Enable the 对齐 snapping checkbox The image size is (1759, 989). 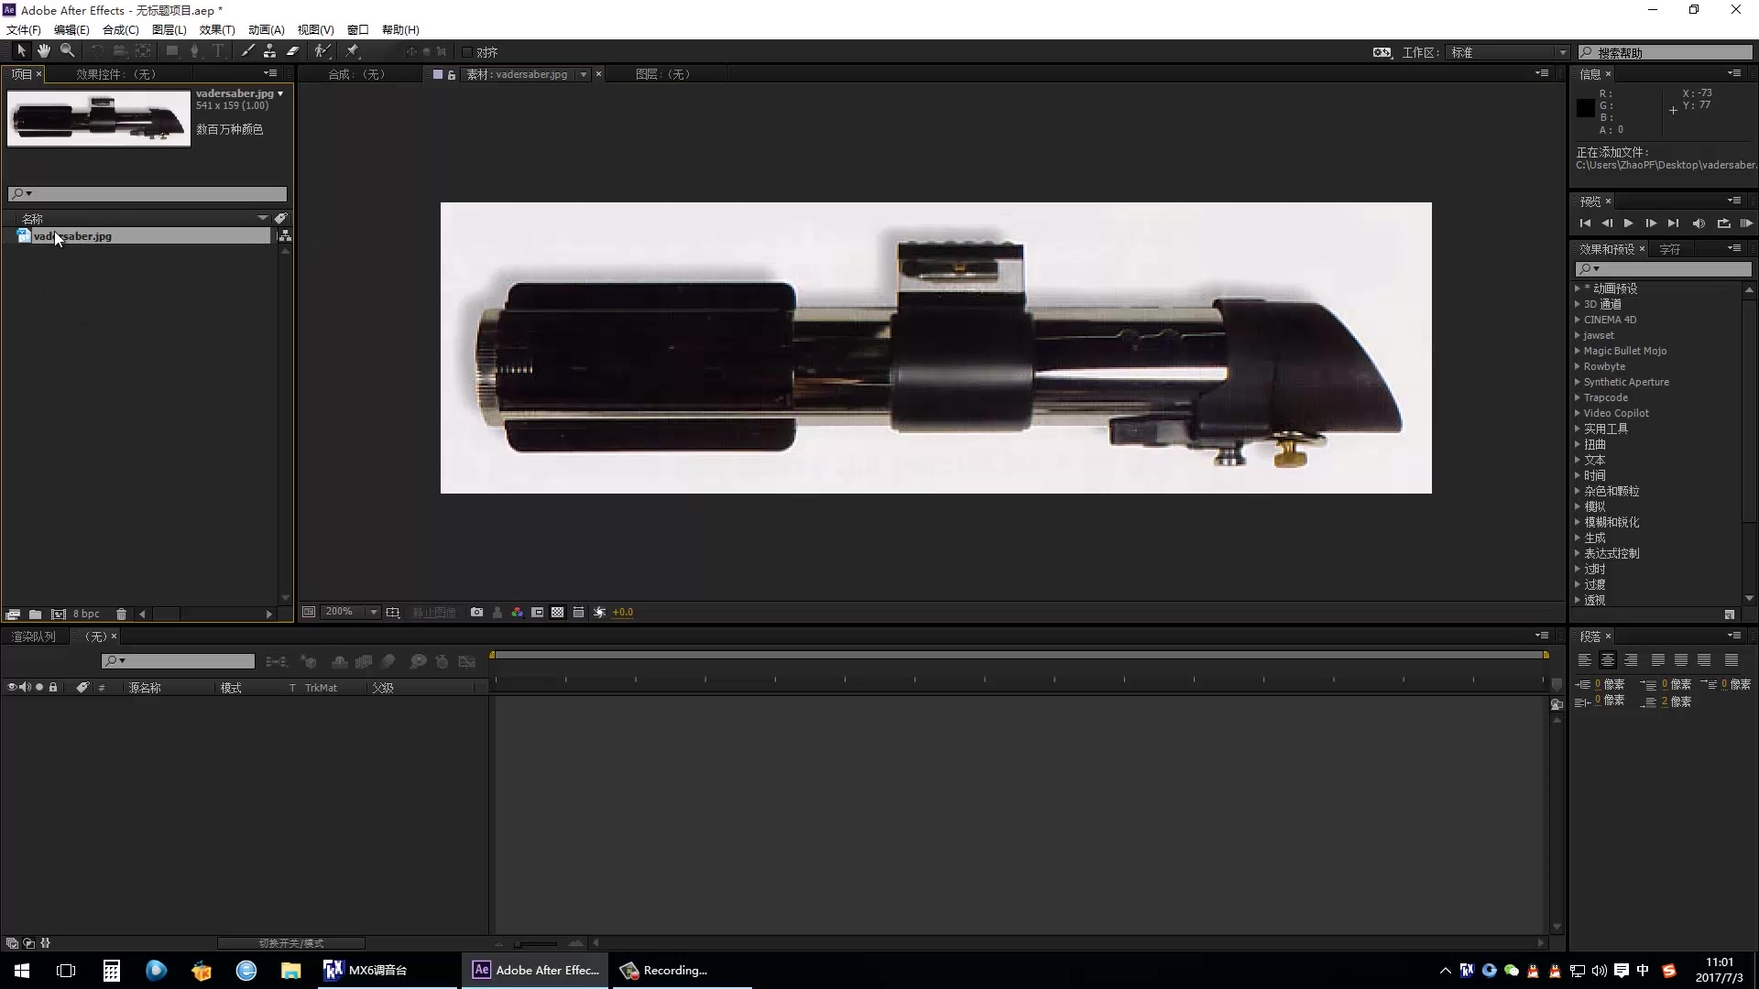pos(467,52)
